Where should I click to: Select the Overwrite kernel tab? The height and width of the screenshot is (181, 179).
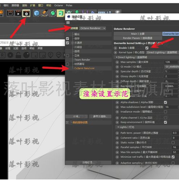tap(171, 34)
